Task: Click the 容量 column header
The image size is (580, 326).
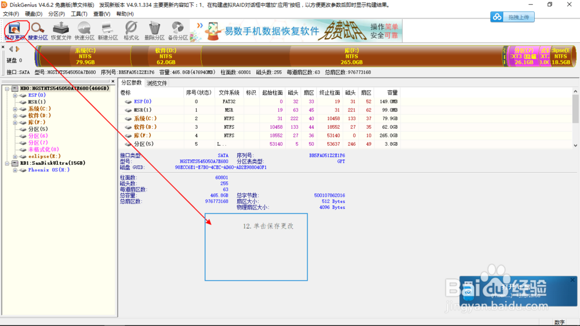Action: point(387,92)
